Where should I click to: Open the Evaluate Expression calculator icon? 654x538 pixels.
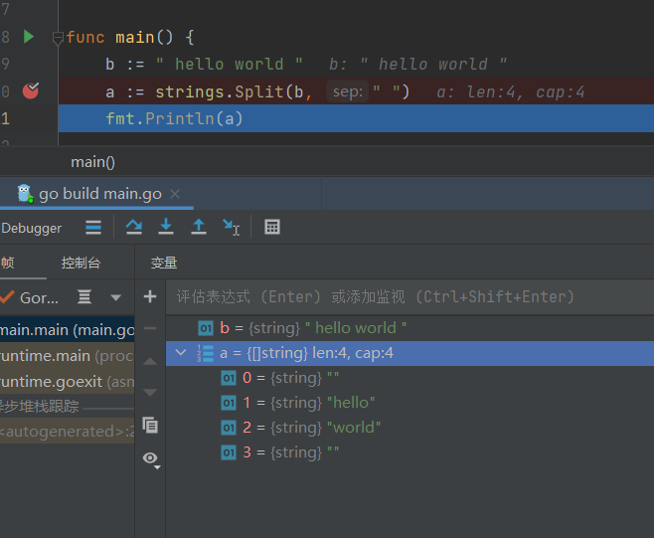(272, 227)
